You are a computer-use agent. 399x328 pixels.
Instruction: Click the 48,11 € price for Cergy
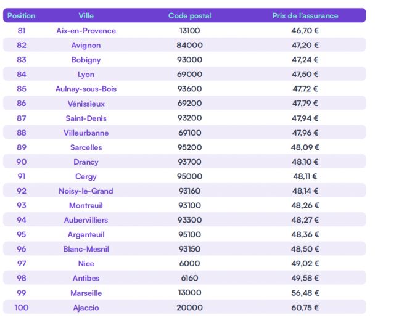[x=305, y=176]
